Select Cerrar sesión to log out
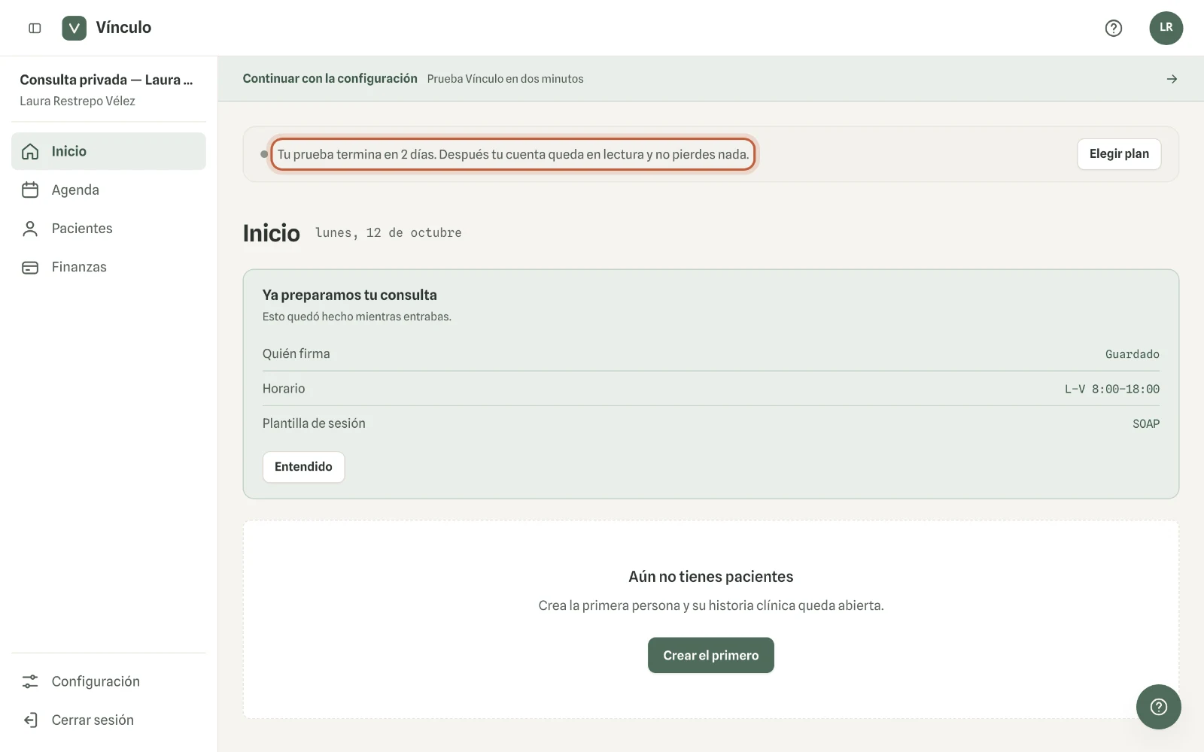Viewport: 1204px width, 752px height. [x=108, y=720]
